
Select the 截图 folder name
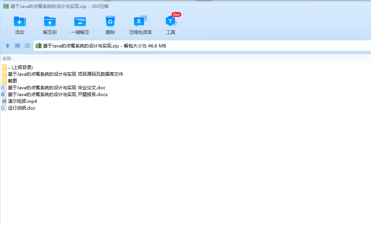point(12,81)
